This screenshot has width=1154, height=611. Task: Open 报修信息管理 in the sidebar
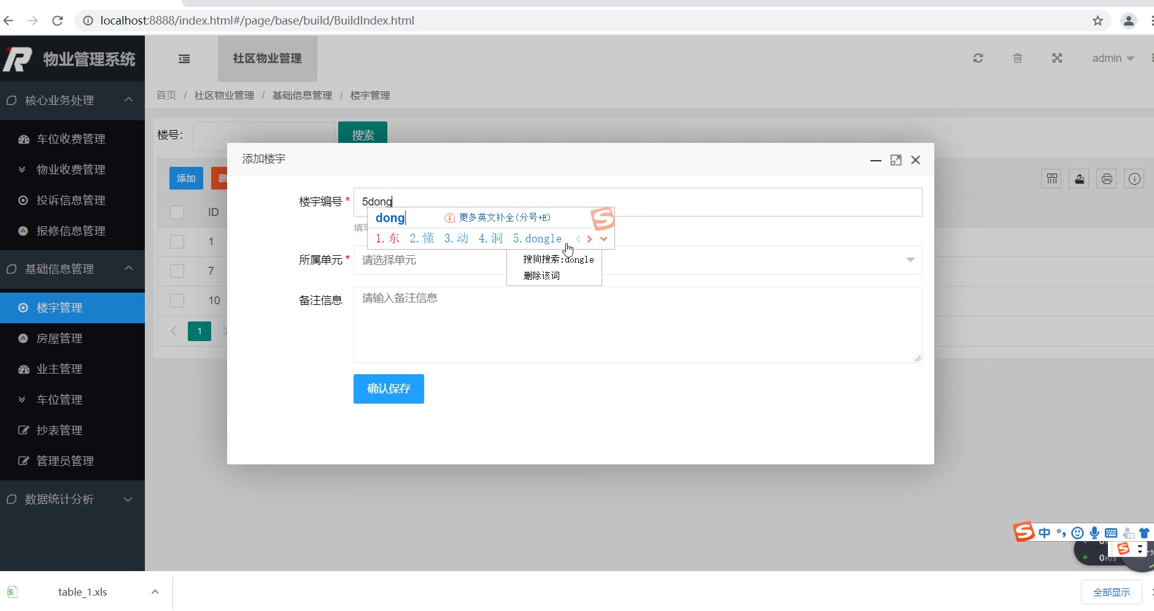coord(72,231)
